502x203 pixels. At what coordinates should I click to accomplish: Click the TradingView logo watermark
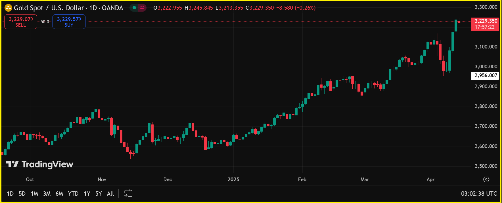(x=40, y=164)
